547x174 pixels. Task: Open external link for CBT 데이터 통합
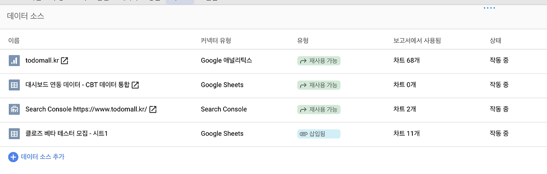(135, 85)
